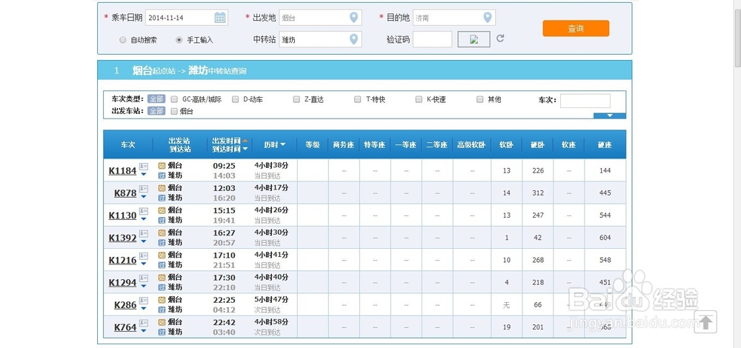Click the orange 查询 search button

pyautogui.click(x=576, y=28)
